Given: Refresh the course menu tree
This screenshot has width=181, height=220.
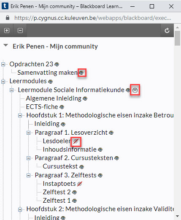Looking at the screenshot, I should click(x=167, y=30).
